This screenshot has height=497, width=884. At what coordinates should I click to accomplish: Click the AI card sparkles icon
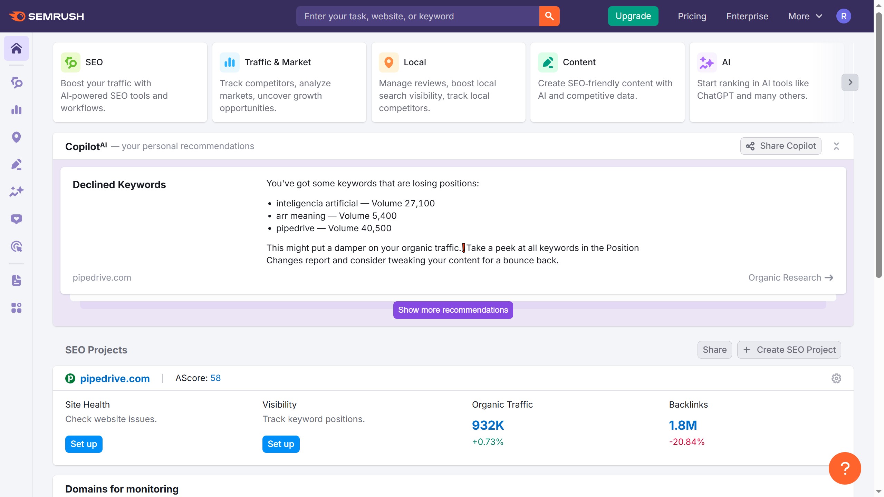707,62
